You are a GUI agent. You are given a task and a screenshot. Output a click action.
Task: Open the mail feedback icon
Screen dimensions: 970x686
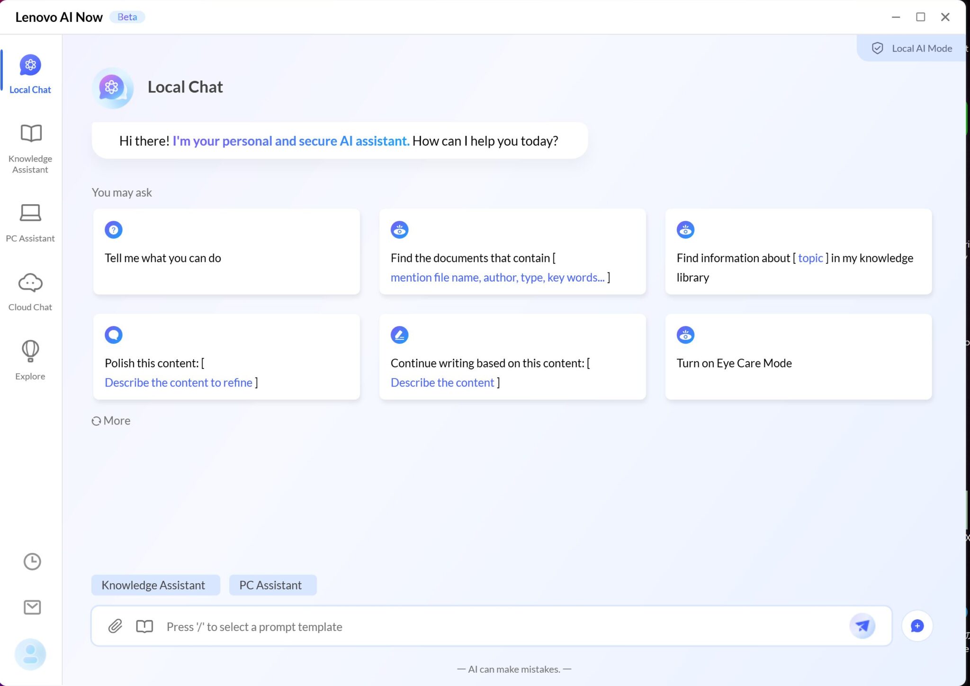pos(32,607)
